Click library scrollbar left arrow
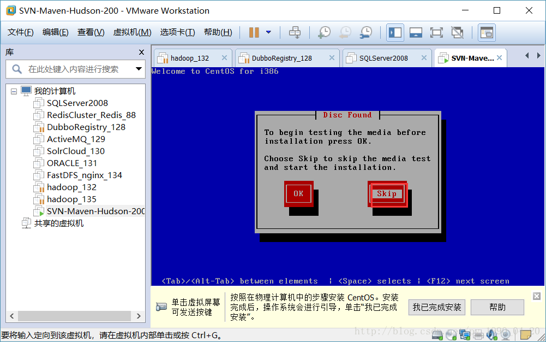This screenshot has width=546, height=342. (12, 316)
